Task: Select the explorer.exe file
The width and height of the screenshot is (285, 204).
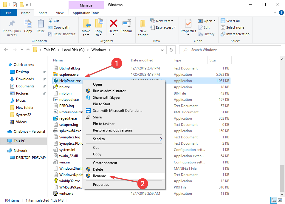Action: pyautogui.click(x=69, y=75)
